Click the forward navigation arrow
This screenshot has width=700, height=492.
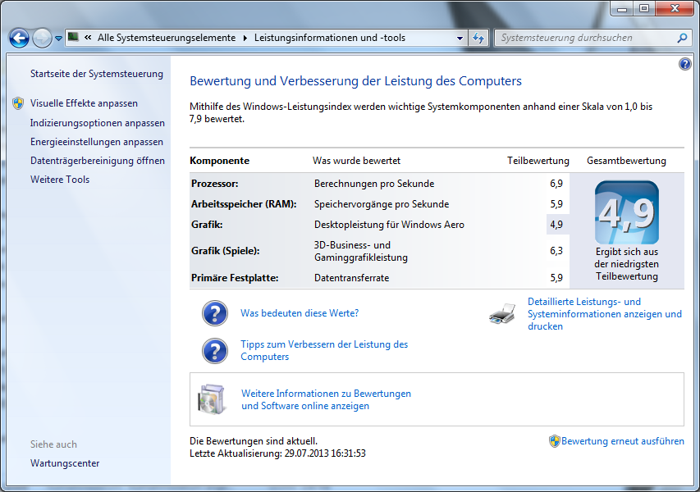pyautogui.click(x=42, y=38)
